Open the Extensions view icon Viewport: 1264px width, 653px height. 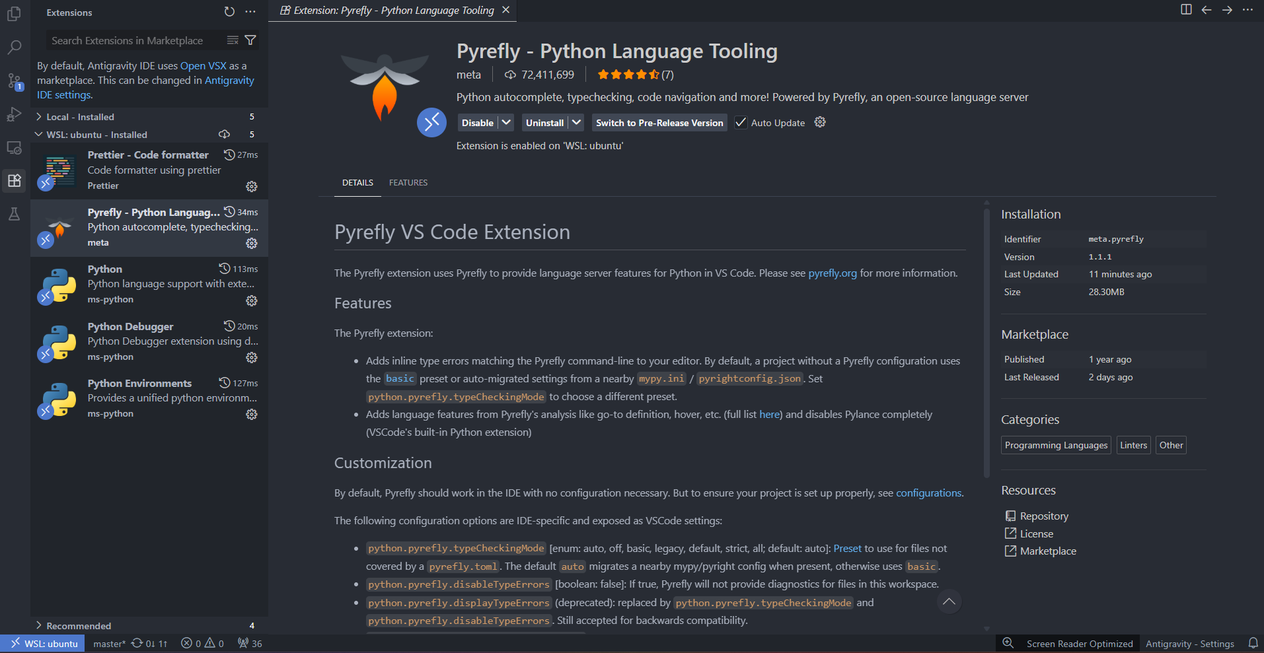(14, 180)
